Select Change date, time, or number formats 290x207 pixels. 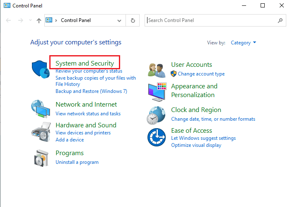[213, 119]
